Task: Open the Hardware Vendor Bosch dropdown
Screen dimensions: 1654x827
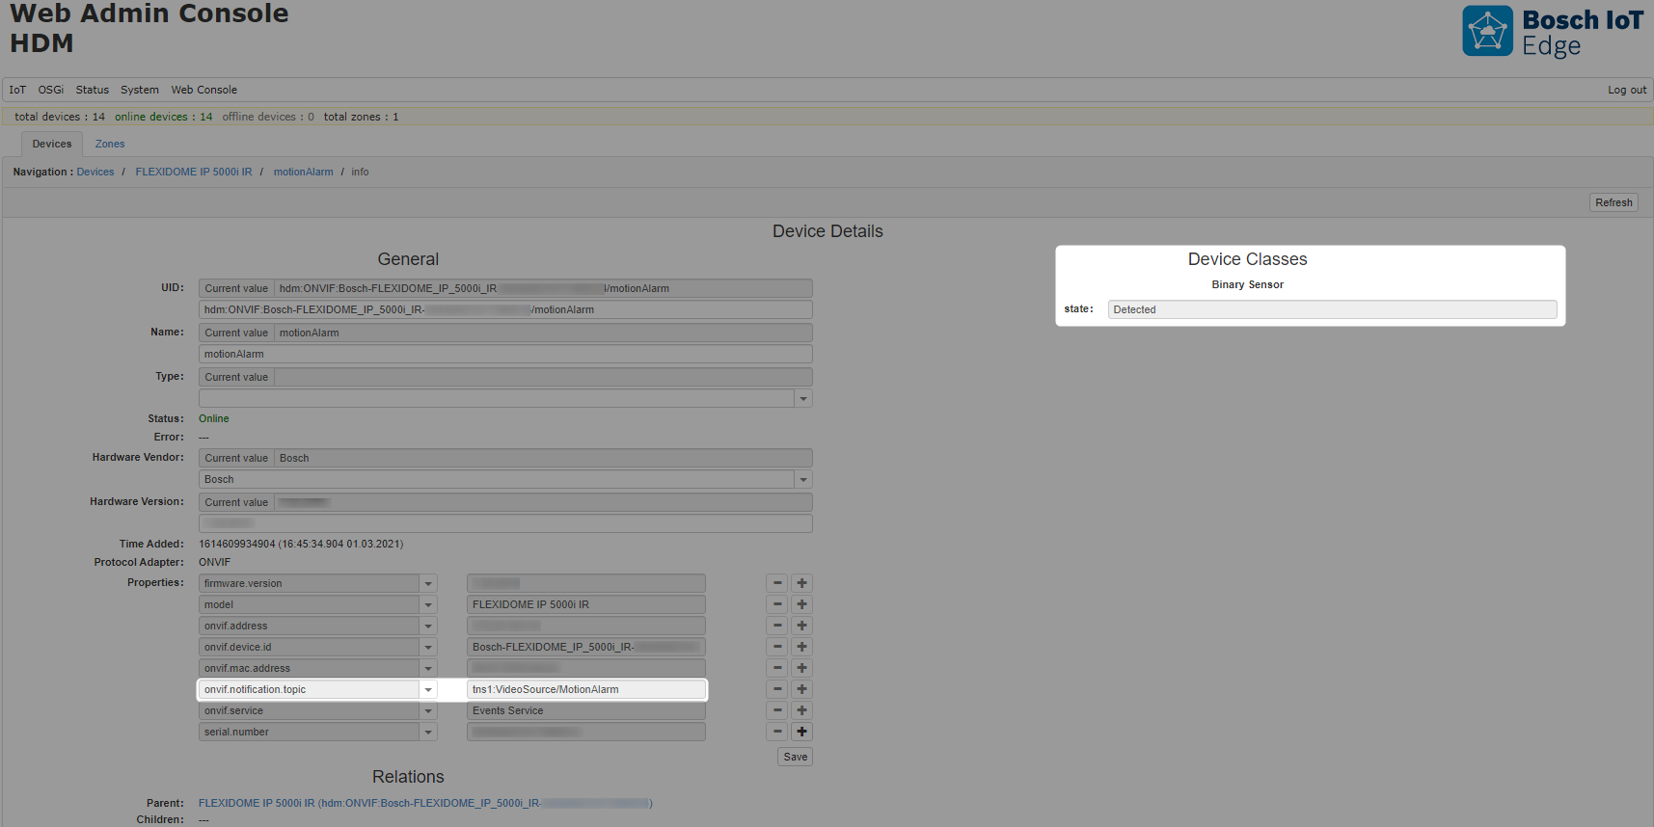Action: point(803,479)
